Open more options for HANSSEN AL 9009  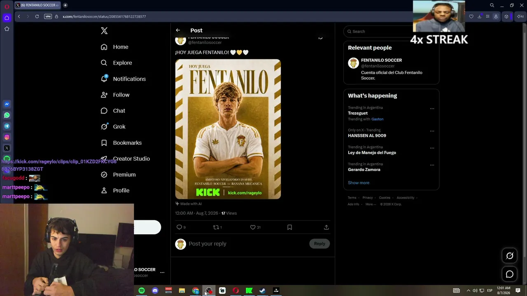432,131
